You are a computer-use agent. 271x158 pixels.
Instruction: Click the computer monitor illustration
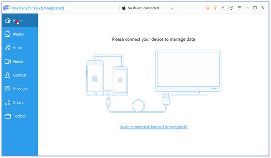[x=188, y=73]
